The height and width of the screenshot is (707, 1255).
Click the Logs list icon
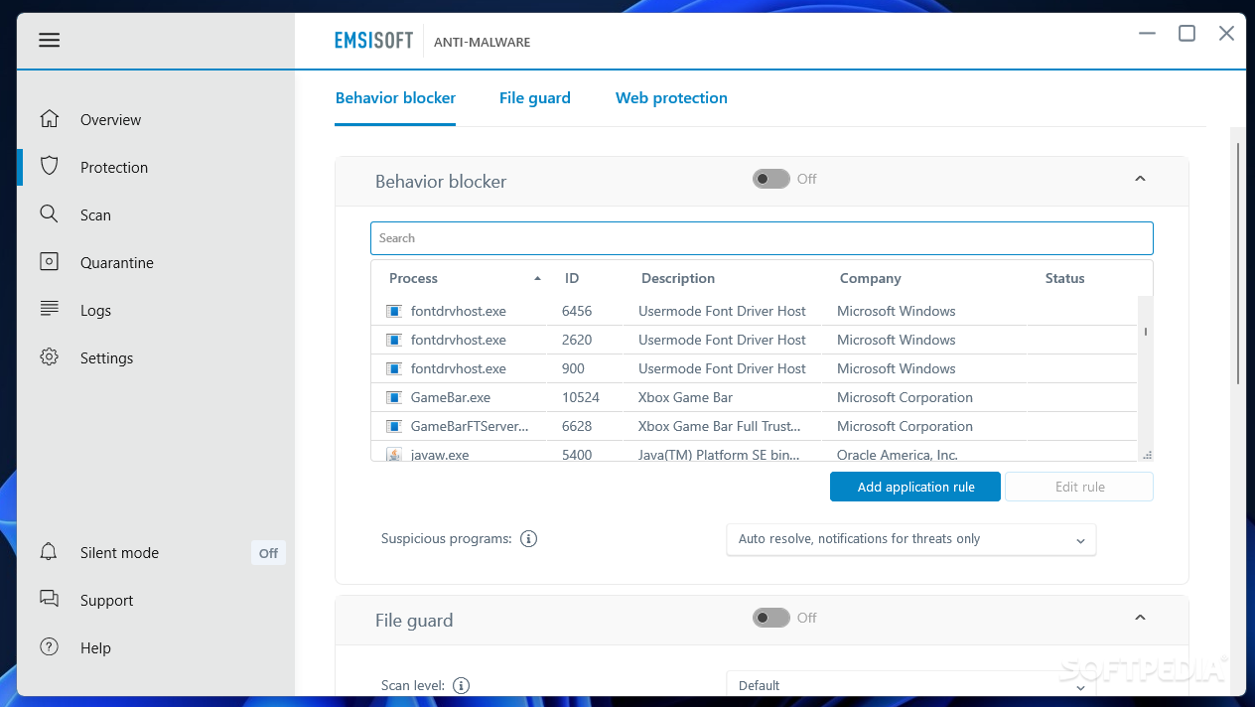(x=50, y=309)
